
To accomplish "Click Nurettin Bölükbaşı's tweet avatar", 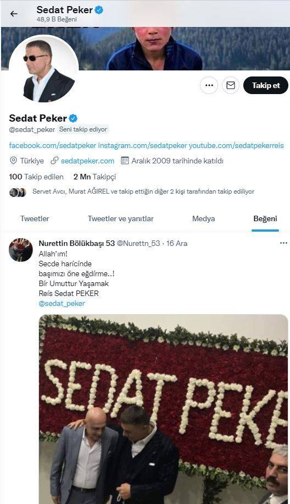I will (20, 250).
